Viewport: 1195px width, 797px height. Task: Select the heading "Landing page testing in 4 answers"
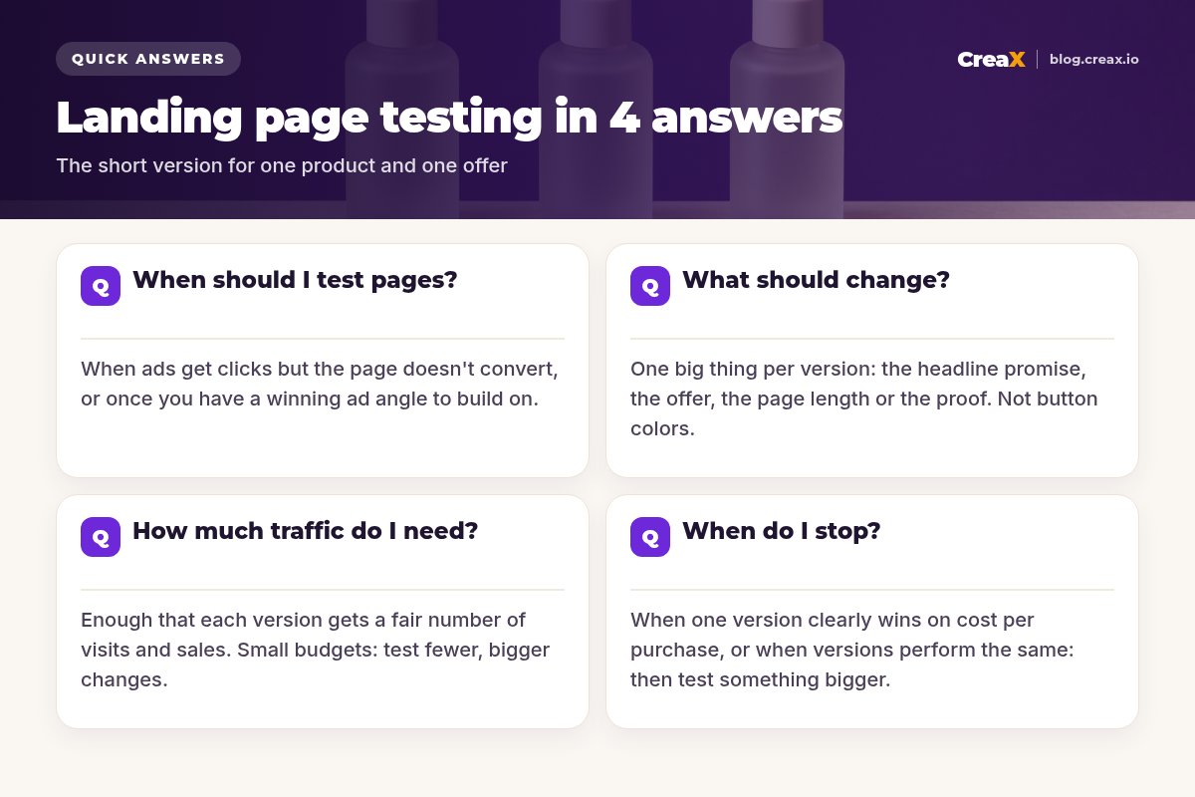tap(449, 118)
